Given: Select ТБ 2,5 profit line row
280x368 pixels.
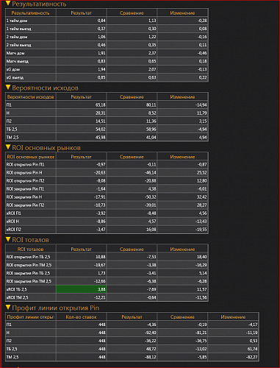Looking at the screenshot, I should click(132, 349).
